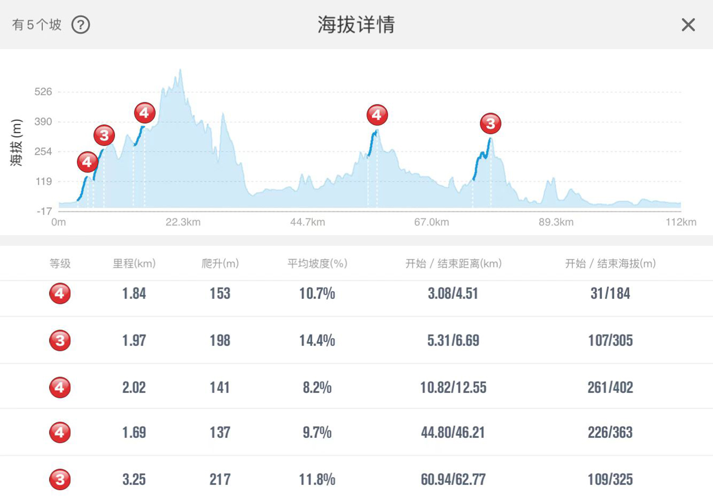This screenshot has height=503, width=713.
Task: Click the gradient value 8.2%
Action: click(317, 387)
